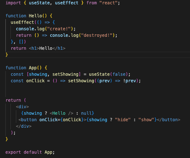Click the word import on the first line

tap(13, 3)
